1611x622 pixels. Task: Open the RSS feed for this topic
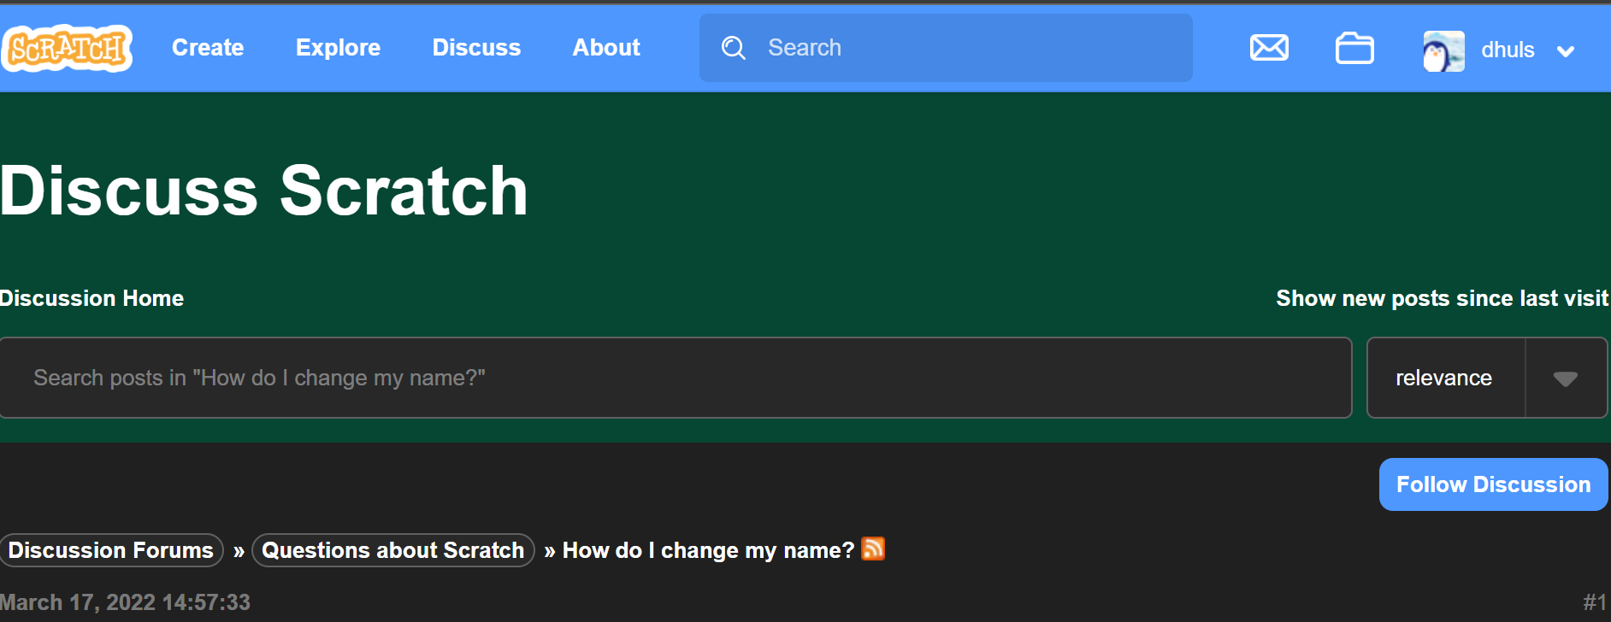(x=872, y=549)
